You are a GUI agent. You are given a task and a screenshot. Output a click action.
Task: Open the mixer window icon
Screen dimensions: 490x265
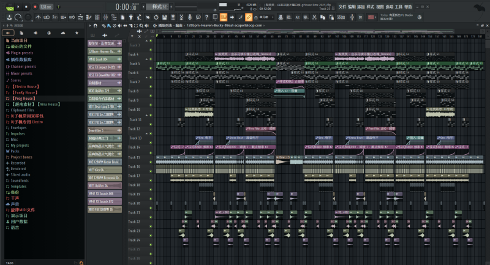pos(105,18)
